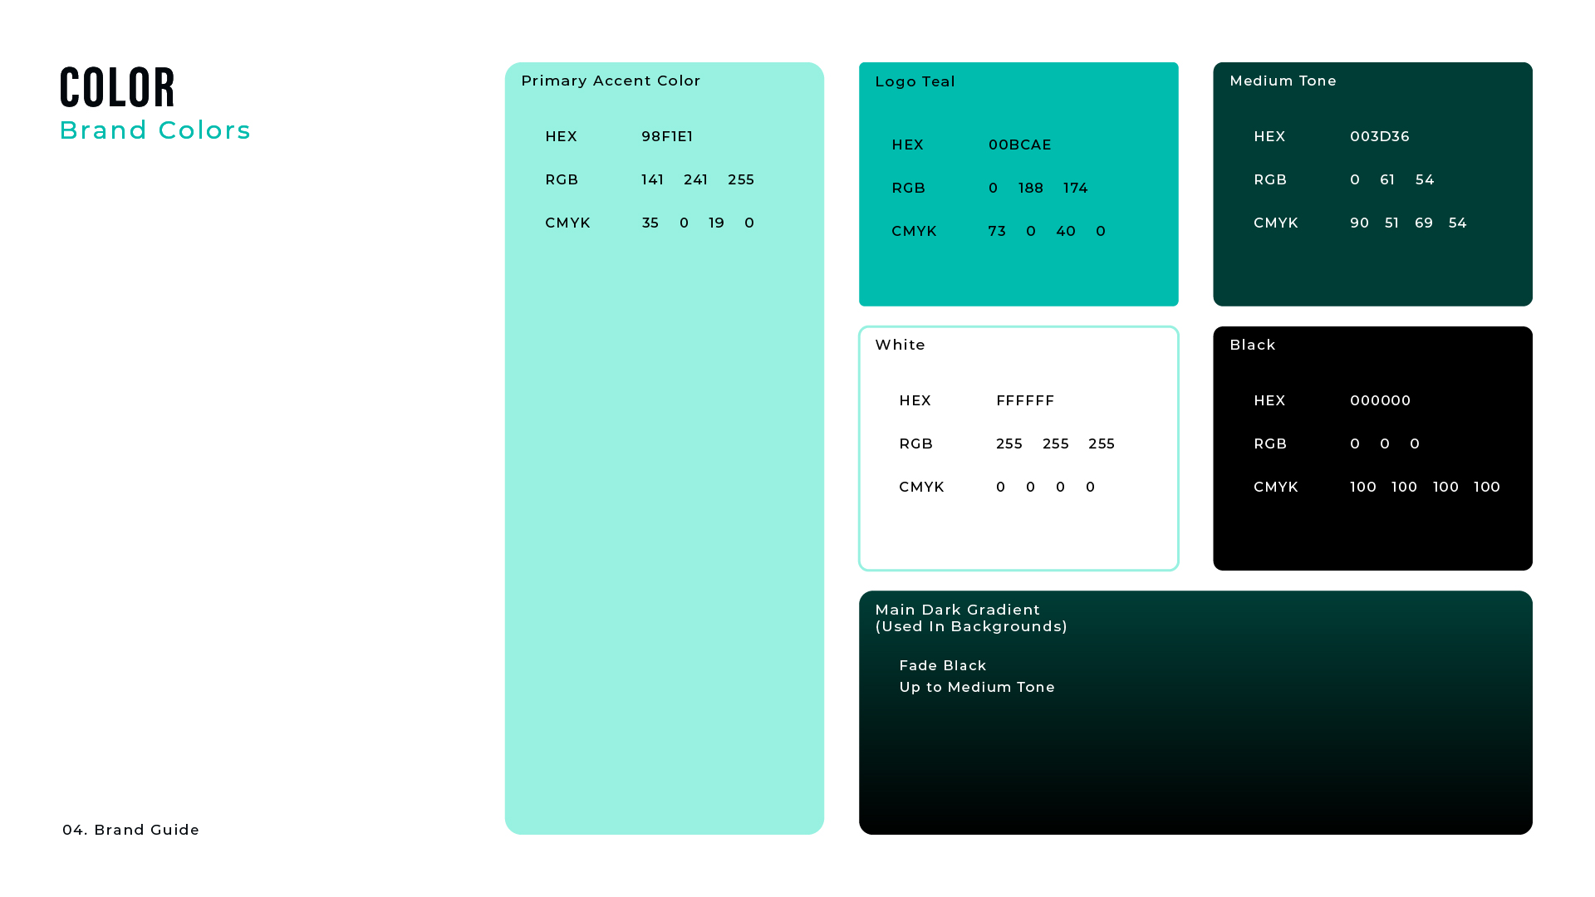
Task: Click the Logo Teal RGB value row
Action: (x=1038, y=188)
